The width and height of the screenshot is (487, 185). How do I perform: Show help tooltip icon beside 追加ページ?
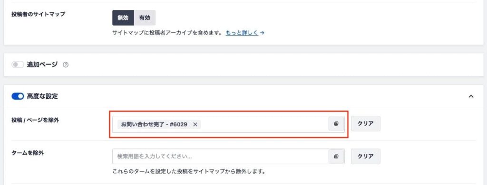click(65, 65)
